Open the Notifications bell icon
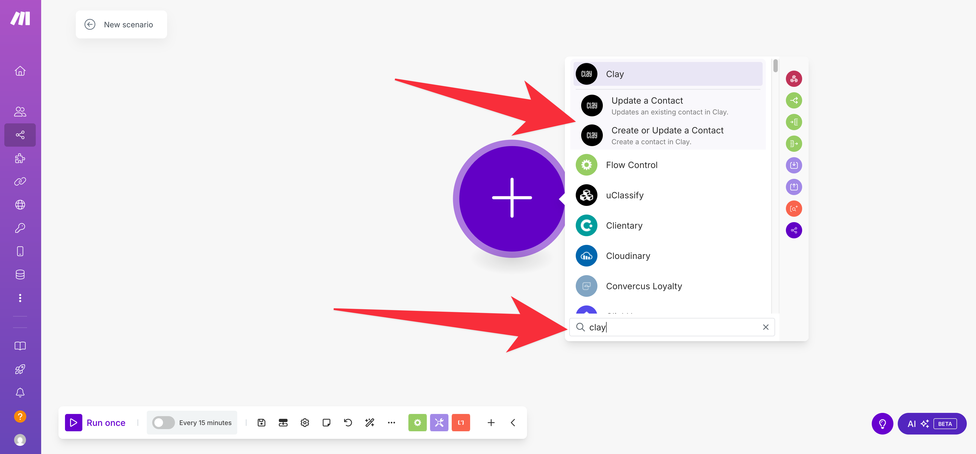976x454 pixels. [20, 392]
